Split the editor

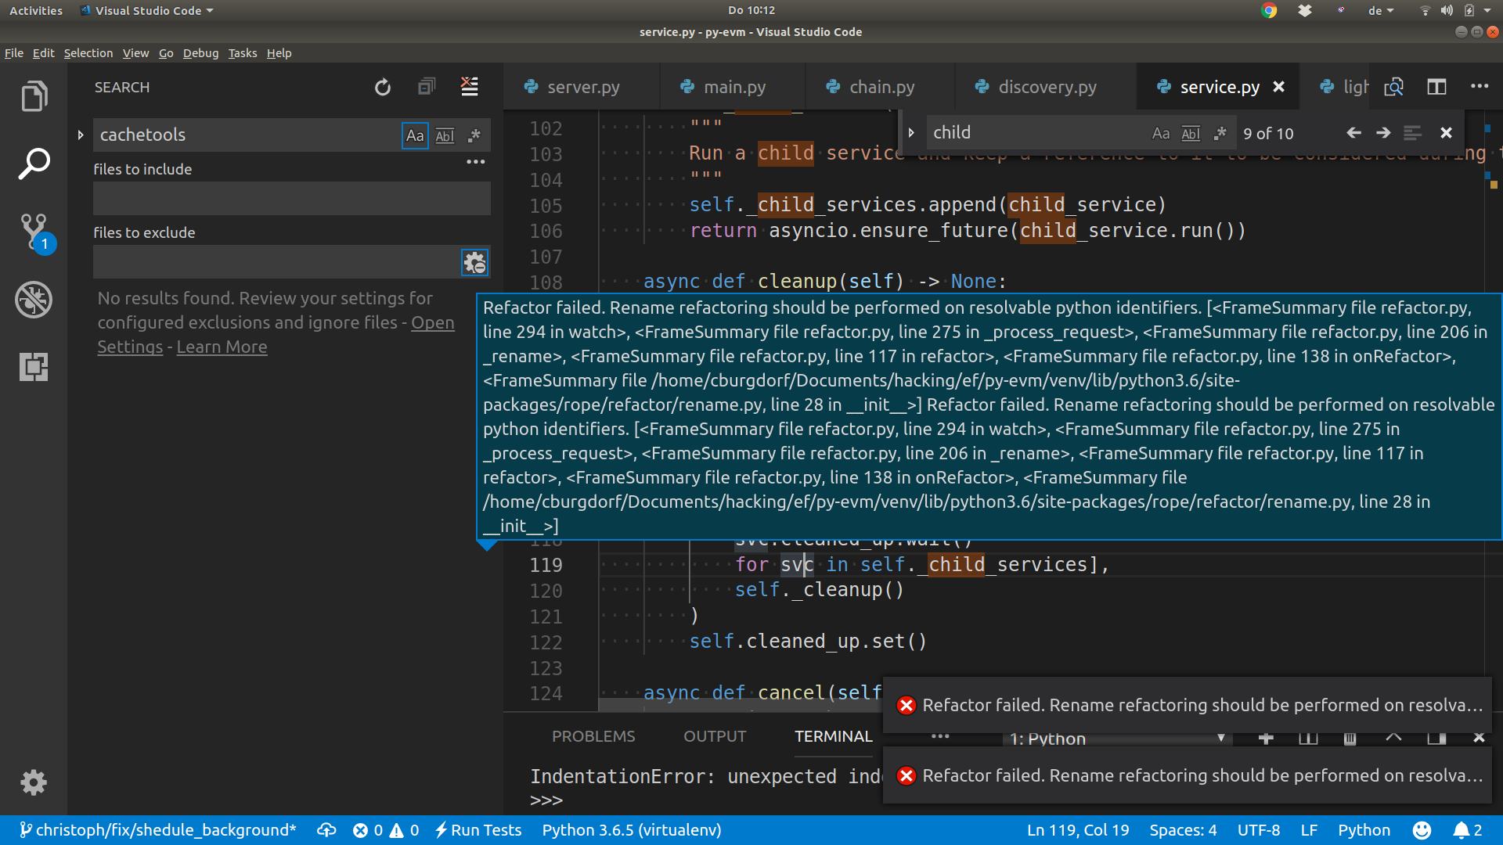[x=1437, y=87]
